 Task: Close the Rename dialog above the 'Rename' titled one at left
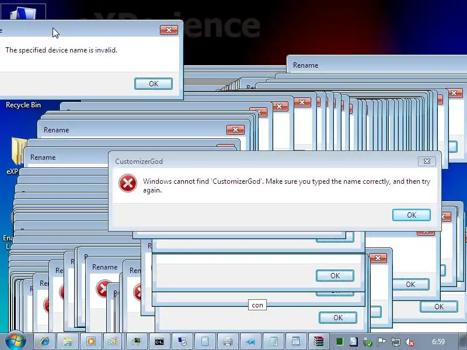pos(235,129)
